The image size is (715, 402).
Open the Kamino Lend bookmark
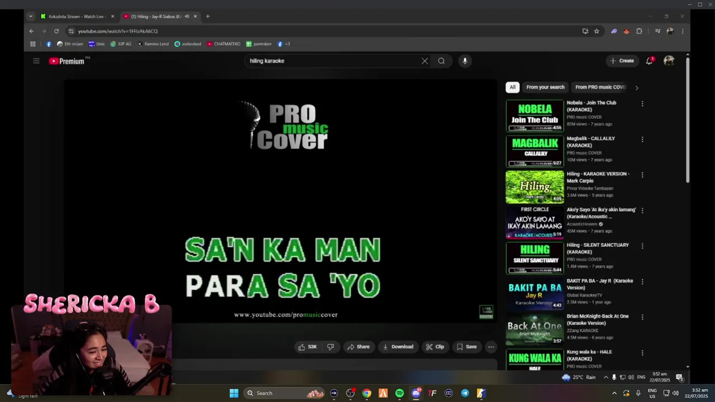[153, 44]
